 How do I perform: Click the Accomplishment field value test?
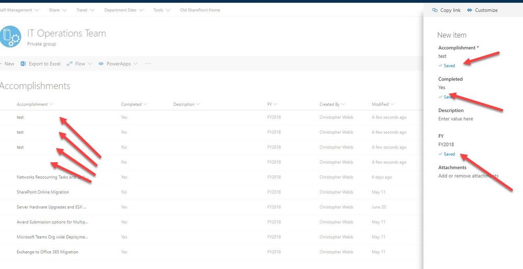[442, 57]
